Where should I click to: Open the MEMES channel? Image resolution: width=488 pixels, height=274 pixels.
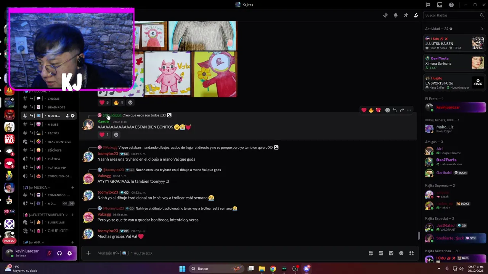click(x=49, y=124)
